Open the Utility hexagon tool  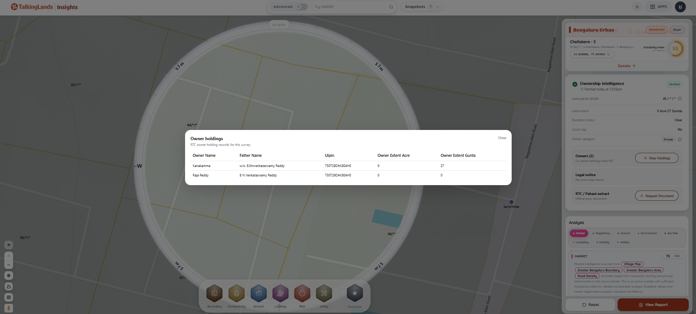pyautogui.click(x=324, y=293)
